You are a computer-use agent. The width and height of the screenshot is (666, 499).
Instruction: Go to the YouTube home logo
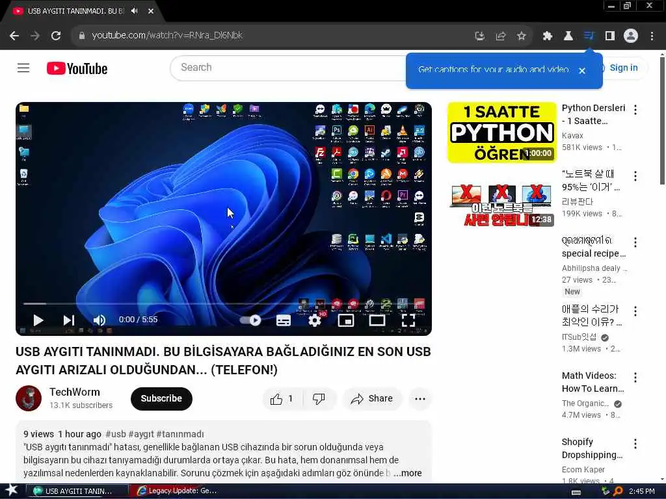pyautogui.click(x=77, y=68)
